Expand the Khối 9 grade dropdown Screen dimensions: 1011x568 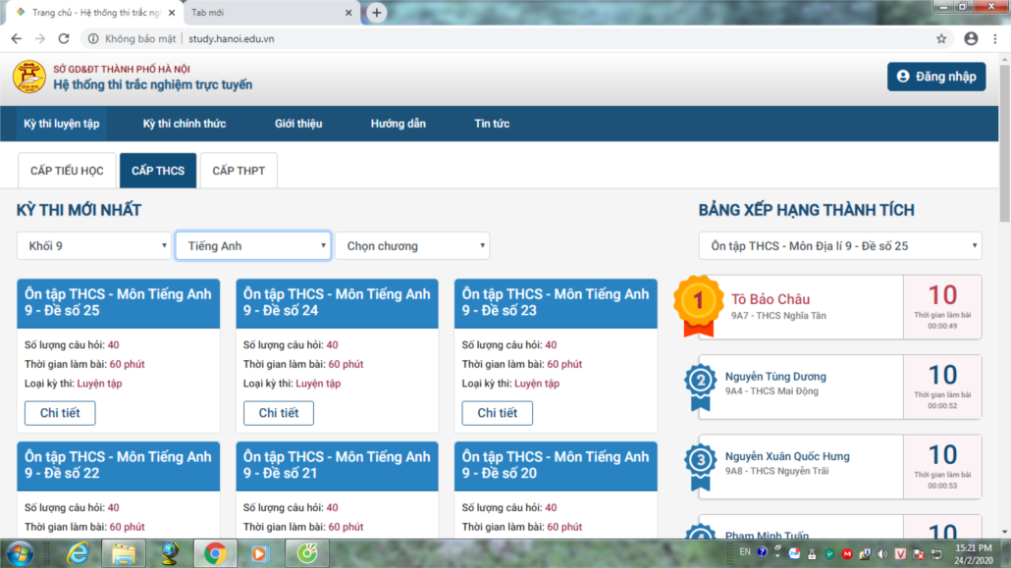(x=94, y=246)
